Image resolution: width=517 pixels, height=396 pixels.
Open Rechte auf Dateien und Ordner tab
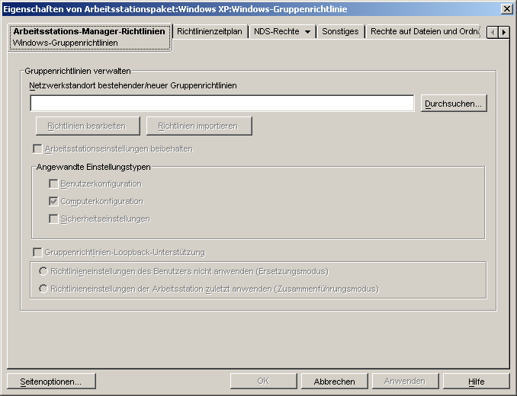tap(425, 31)
